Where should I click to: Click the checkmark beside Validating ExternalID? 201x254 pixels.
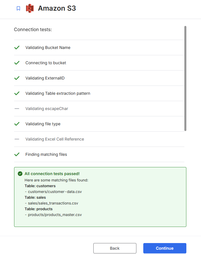click(17, 78)
